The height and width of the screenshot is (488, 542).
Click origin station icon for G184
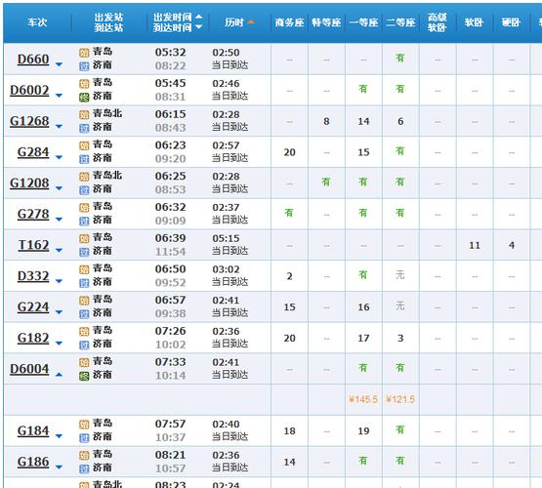coord(84,425)
